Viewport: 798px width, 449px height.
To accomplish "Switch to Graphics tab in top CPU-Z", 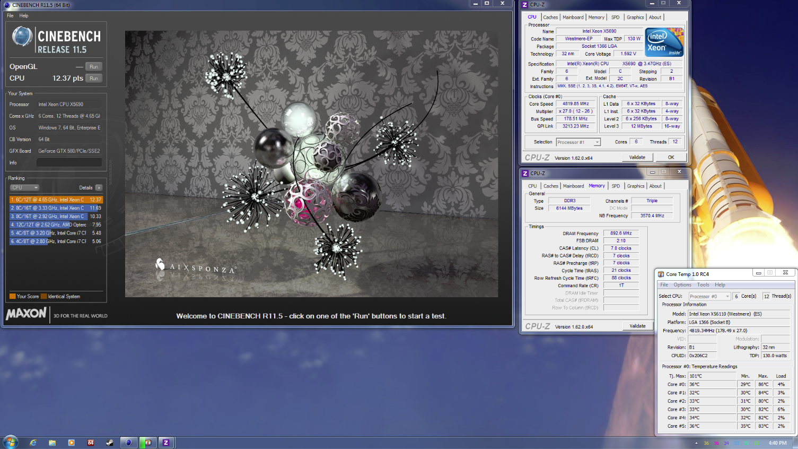I will pos(635,17).
